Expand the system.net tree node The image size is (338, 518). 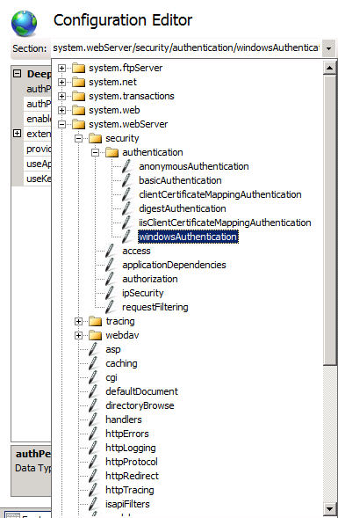61,82
